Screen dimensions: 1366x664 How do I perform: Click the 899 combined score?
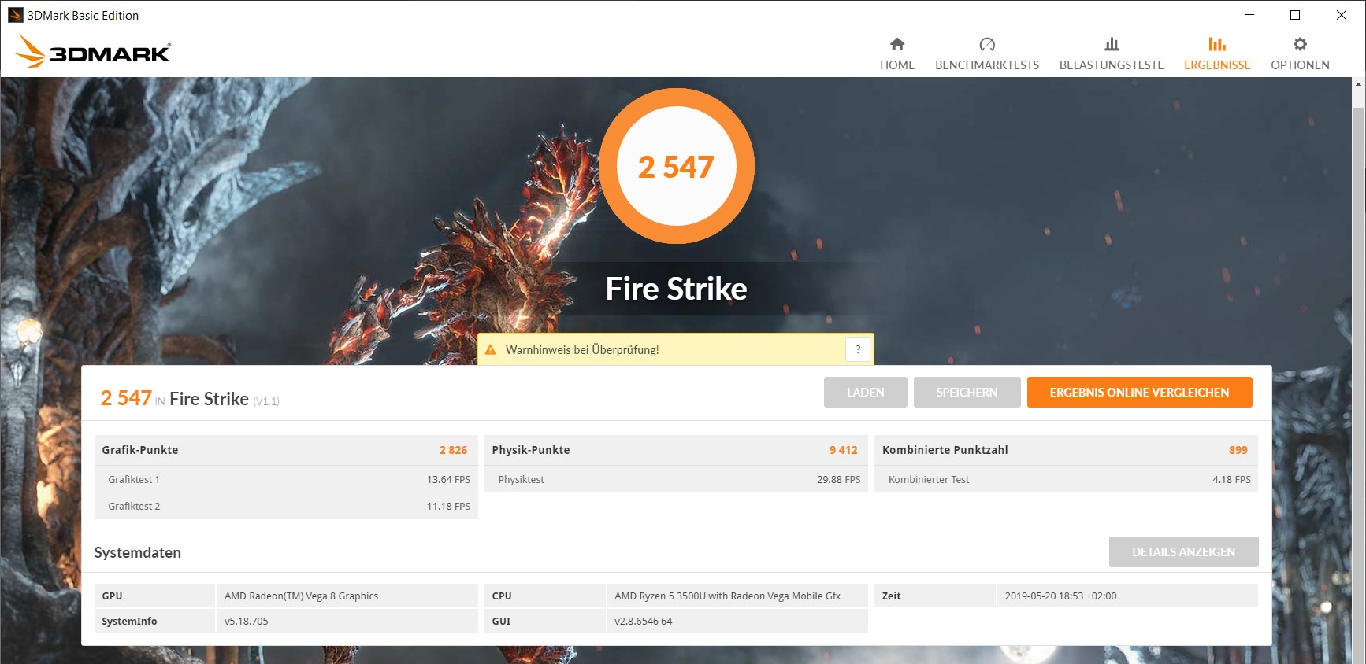tap(1238, 450)
